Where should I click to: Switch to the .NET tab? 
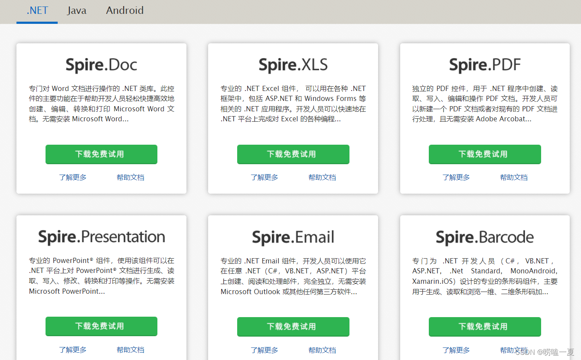(x=37, y=11)
